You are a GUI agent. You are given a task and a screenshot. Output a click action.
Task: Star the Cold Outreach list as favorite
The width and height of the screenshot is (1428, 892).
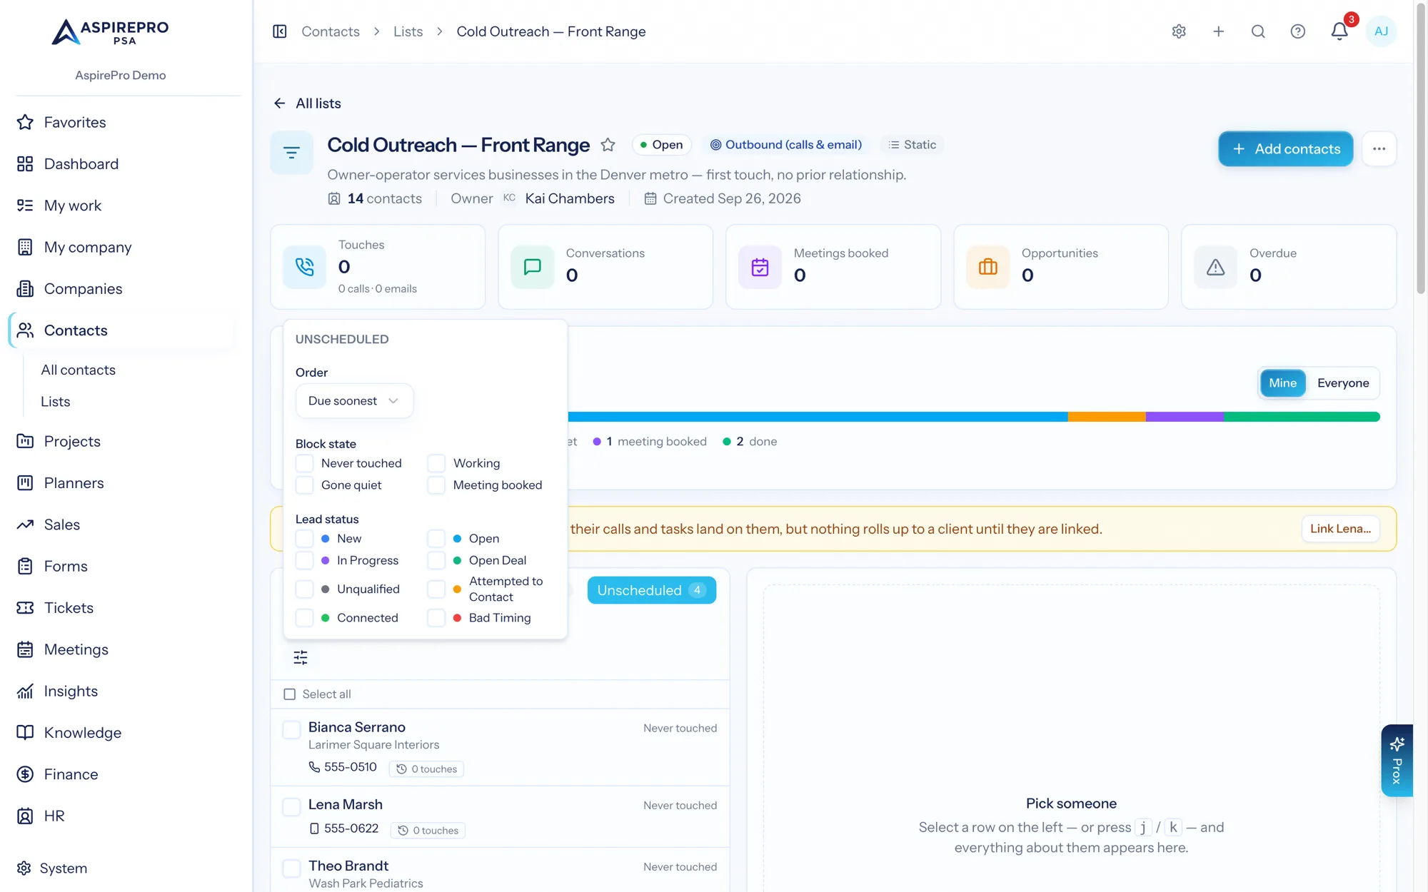pos(608,145)
